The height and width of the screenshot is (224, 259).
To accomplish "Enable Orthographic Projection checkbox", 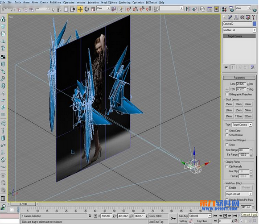I will [x=227, y=94].
